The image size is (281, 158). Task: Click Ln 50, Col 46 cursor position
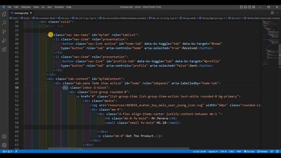pos(199,151)
